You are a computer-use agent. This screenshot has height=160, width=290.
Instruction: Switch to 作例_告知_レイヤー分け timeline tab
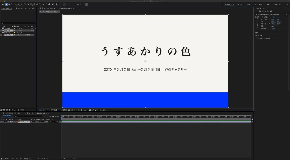13,113
